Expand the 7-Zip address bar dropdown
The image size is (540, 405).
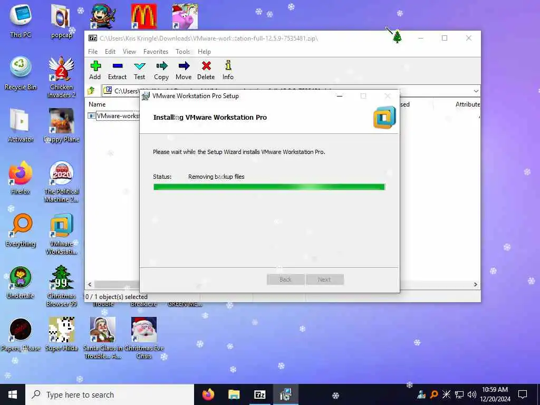pyautogui.click(x=476, y=91)
